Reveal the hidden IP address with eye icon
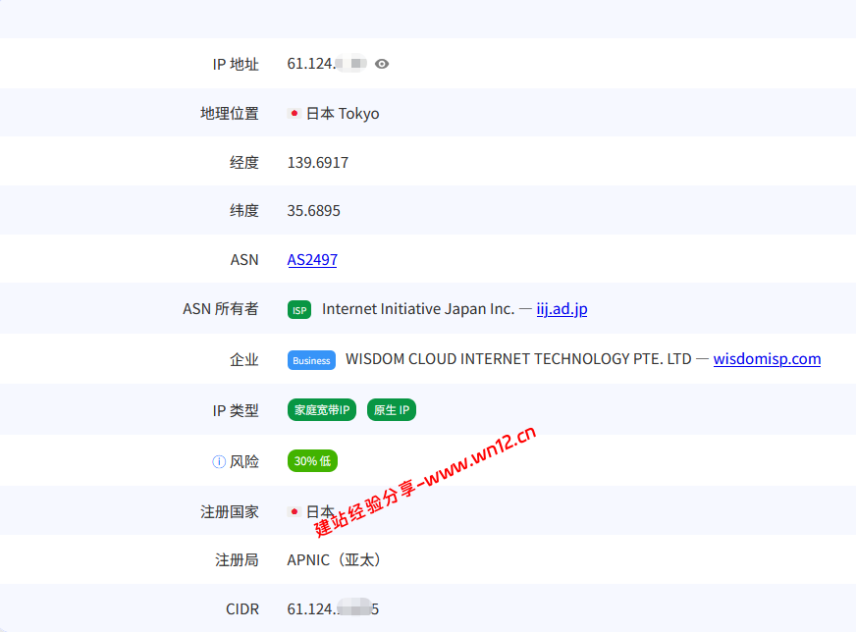 click(382, 64)
